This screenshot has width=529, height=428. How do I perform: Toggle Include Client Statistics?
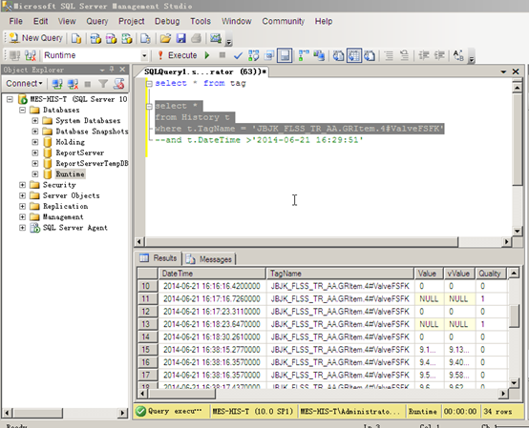tap(319, 55)
